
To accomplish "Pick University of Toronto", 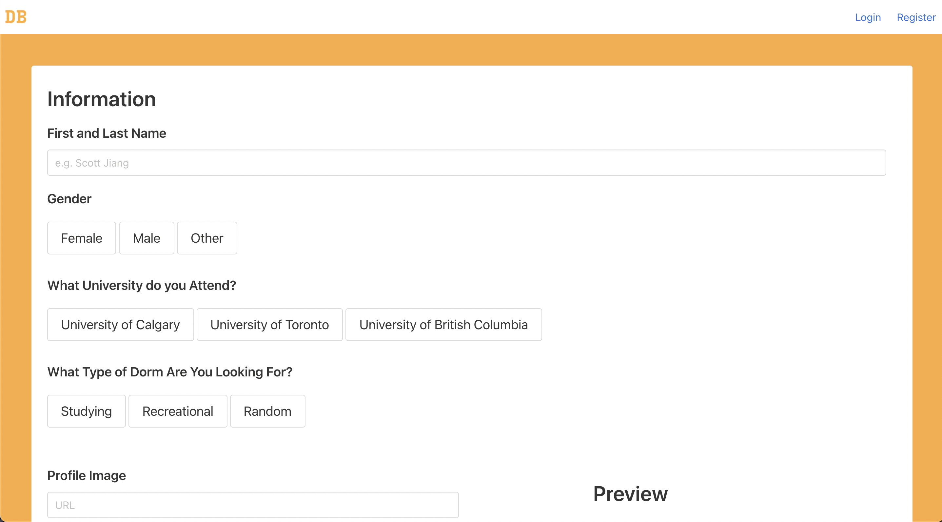I will (x=269, y=325).
